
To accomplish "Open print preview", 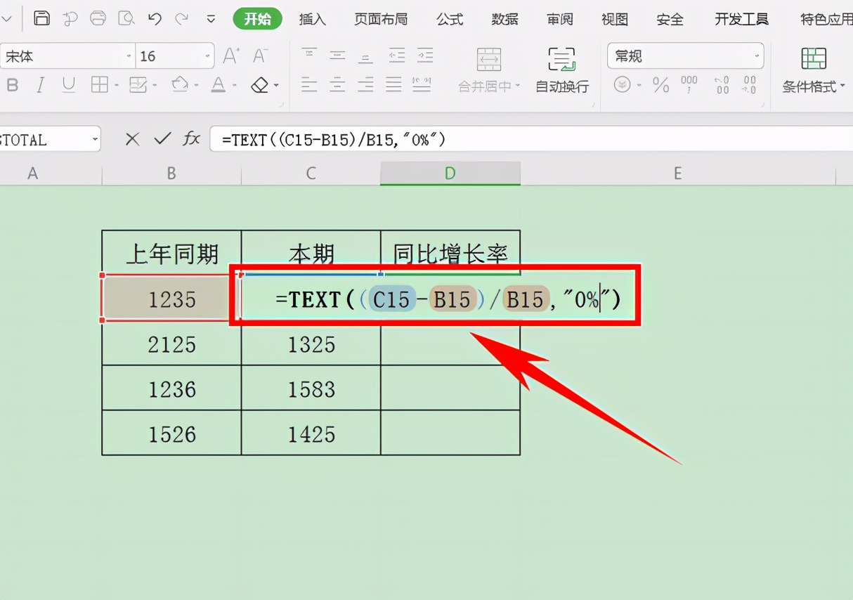I will (x=126, y=19).
